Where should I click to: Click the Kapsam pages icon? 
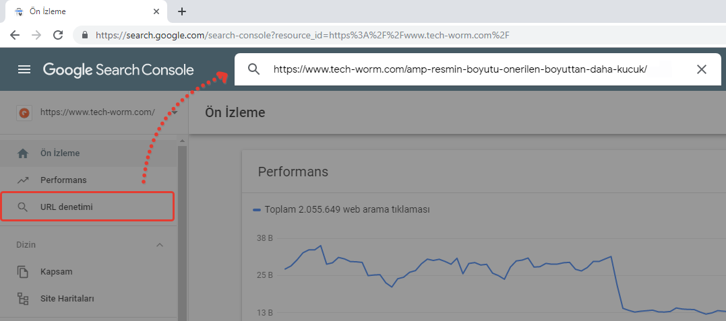(23, 272)
